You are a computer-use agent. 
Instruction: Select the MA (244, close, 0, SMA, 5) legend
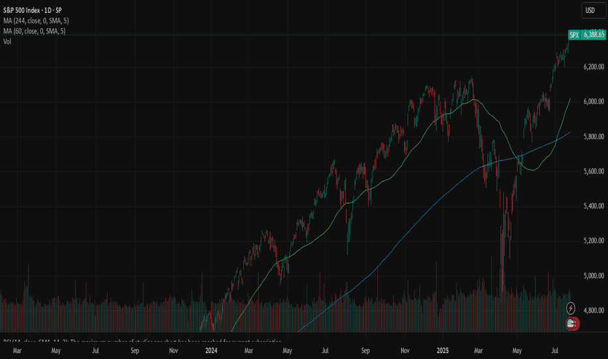pyautogui.click(x=36, y=21)
